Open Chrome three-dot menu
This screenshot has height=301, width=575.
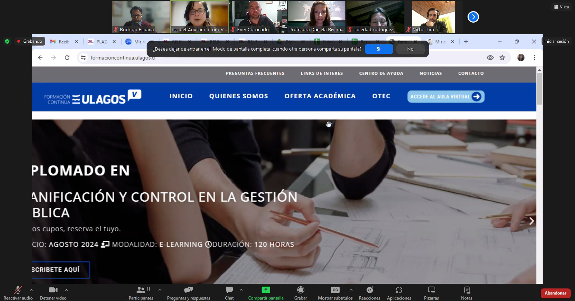pos(534,57)
